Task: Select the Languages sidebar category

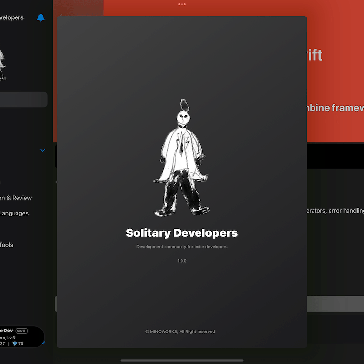Action: [14, 213]
